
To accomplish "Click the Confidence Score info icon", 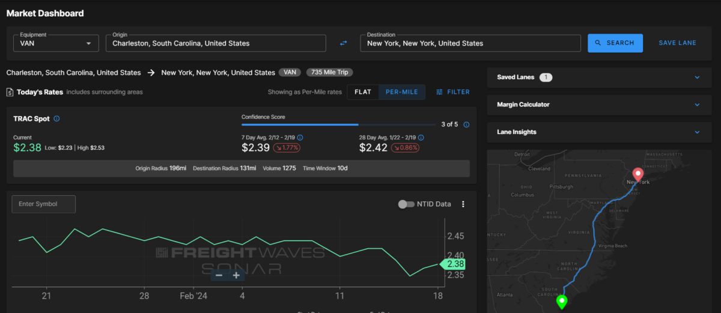I will [466, 125].
